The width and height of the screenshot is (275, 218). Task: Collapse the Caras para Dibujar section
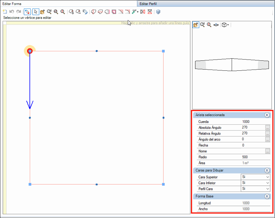pyautogui.click(x=267, y=170)
